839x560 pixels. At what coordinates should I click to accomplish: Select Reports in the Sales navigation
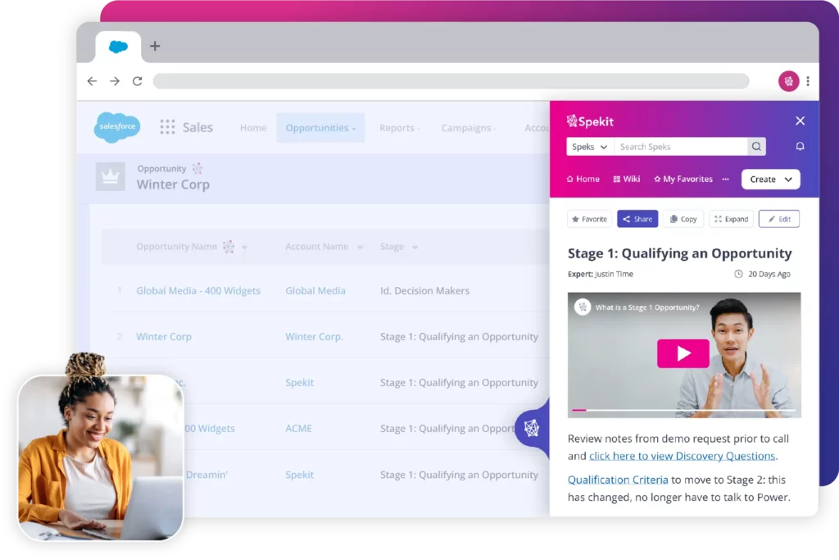point(399,127)
